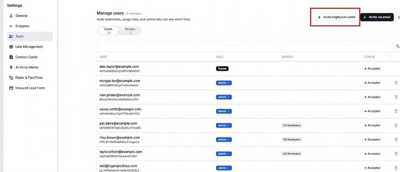Select taylor.wilson@example.com email text

[121, 152]
